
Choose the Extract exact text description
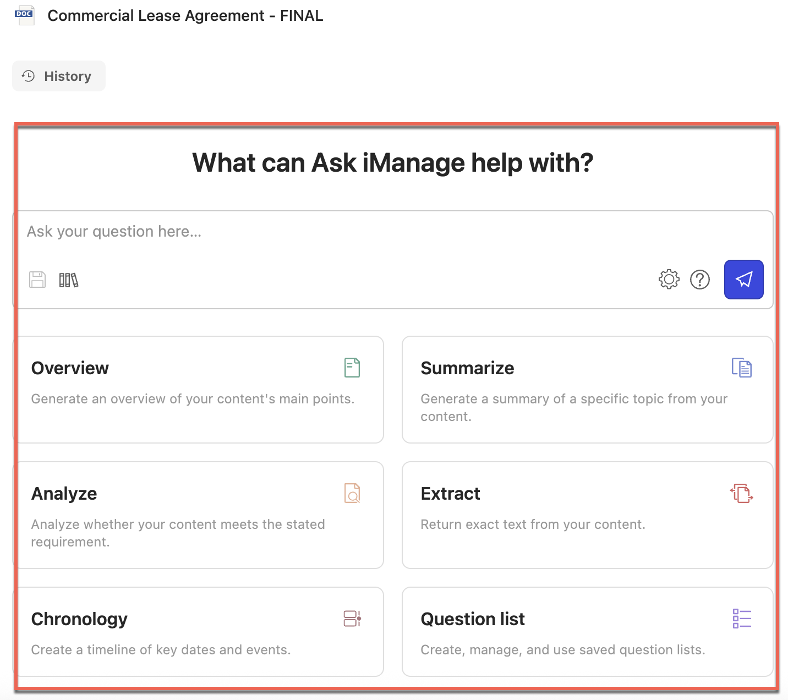(x=533, y=524)
